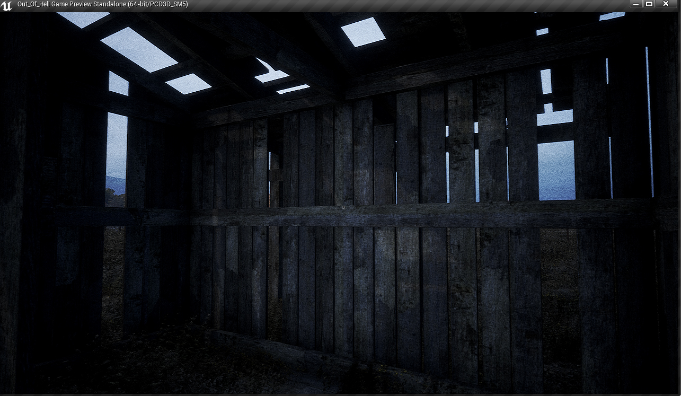Close the Out_Of_Hell Game Preview window
The width and height of the screenshot is (681, 396).
pyautogui.click(x=666, y=4)
